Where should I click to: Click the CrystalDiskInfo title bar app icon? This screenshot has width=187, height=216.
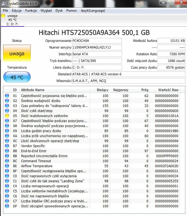click(3, 3)
